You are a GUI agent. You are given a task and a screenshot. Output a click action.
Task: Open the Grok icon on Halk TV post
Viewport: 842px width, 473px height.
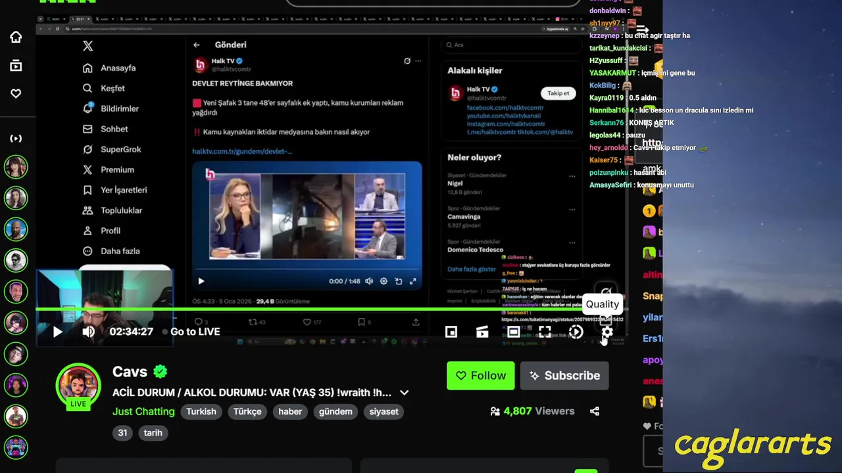click(x=407, y=61)
